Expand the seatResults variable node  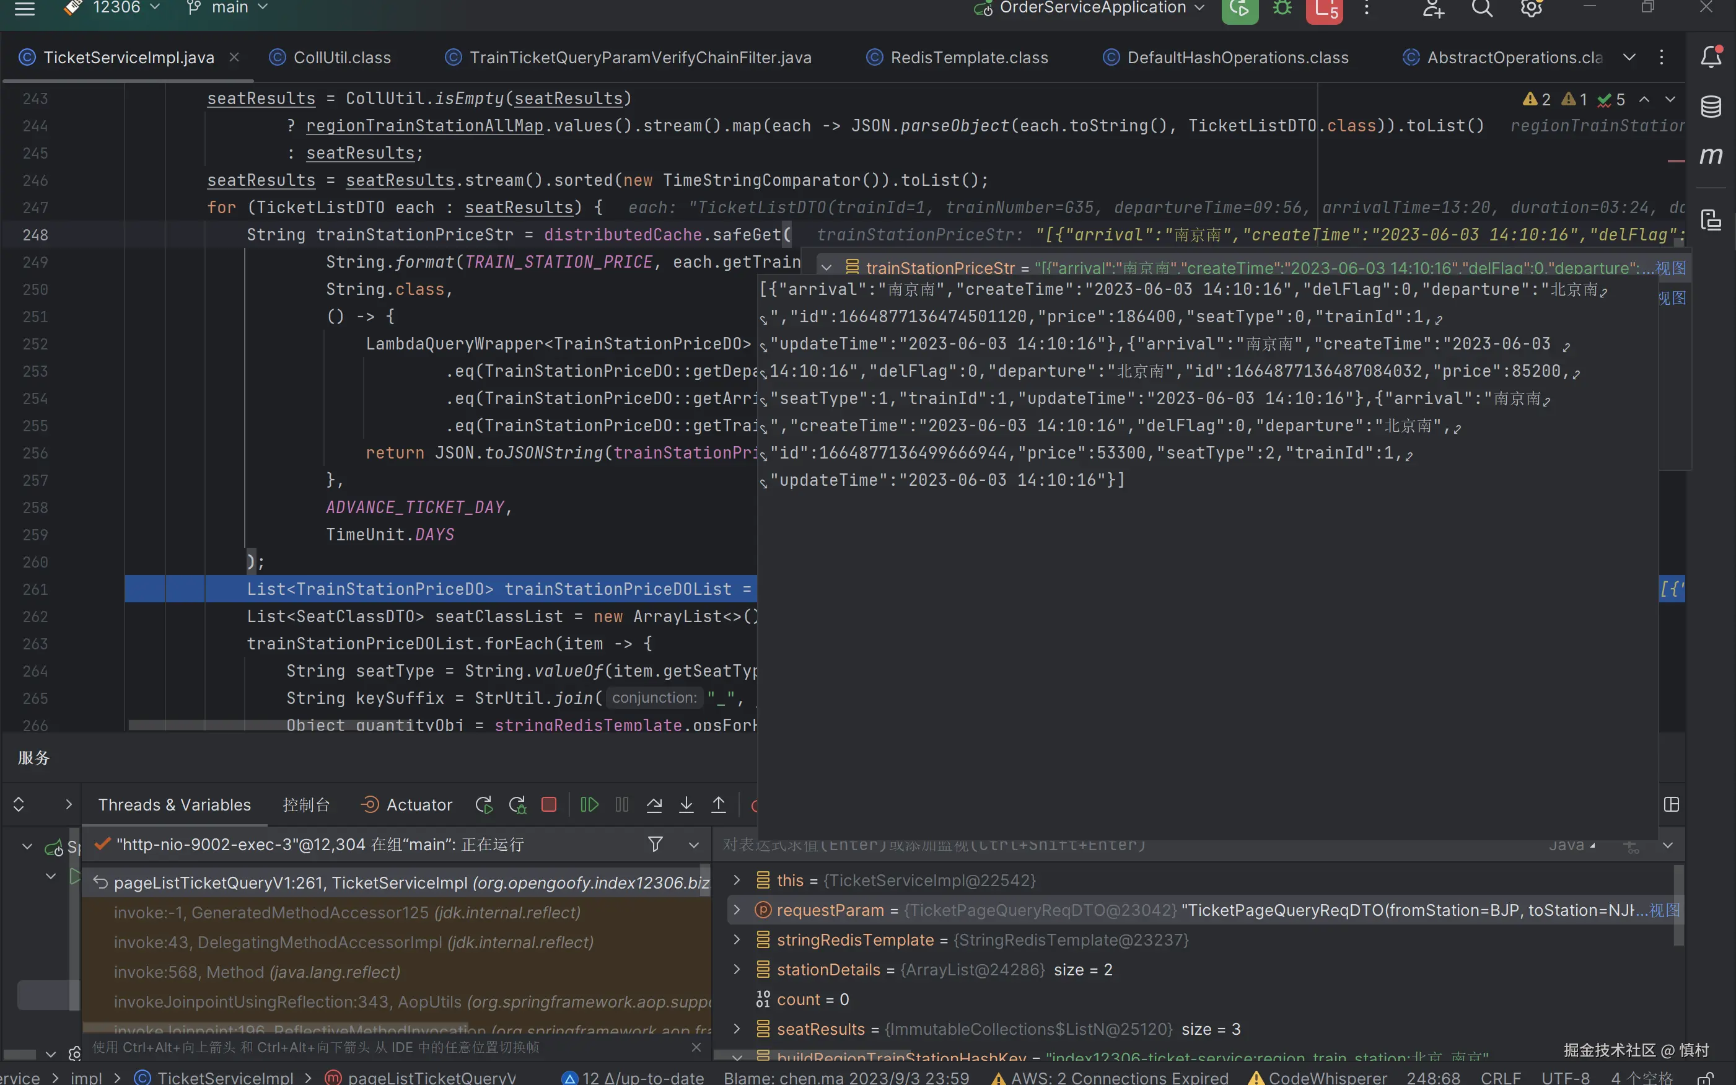tap(736, 1029)
